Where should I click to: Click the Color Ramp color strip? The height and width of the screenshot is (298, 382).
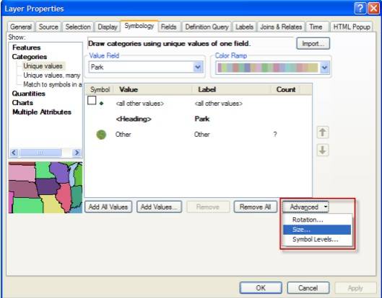click(x=267, y=68)
